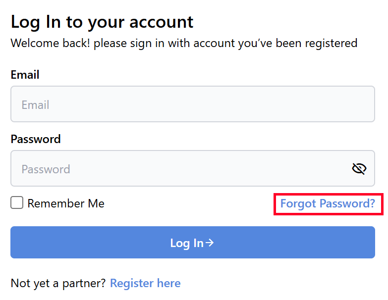
Task: Click the 'Log In to your account' heading
Action: (102, 22)
